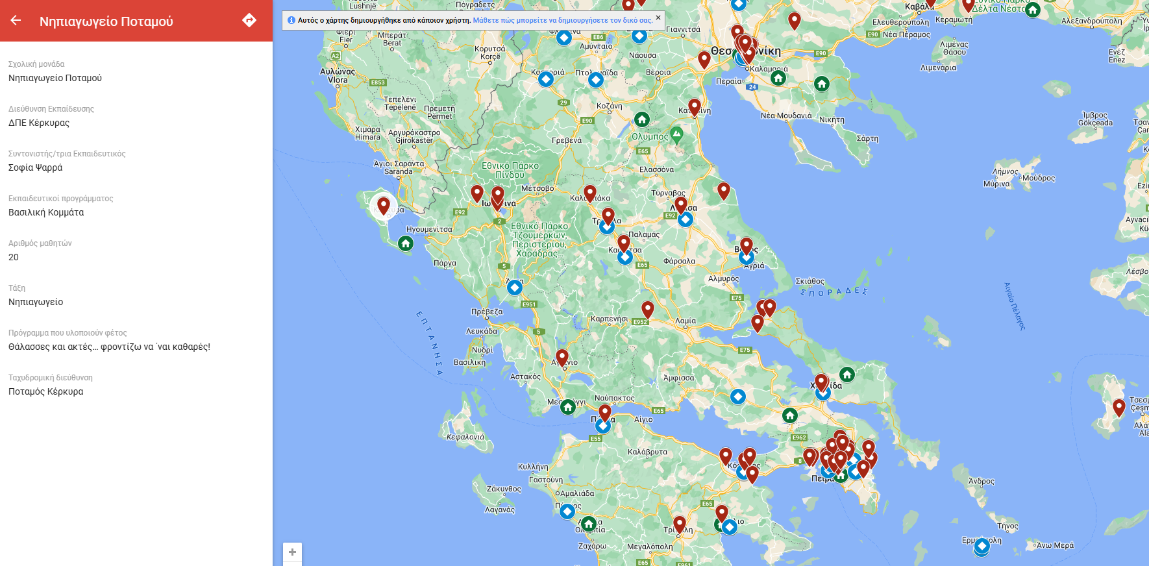Select the highlighted red pin on Corfu
Viewport: 1149px width, 566px height.
point(384,206)
